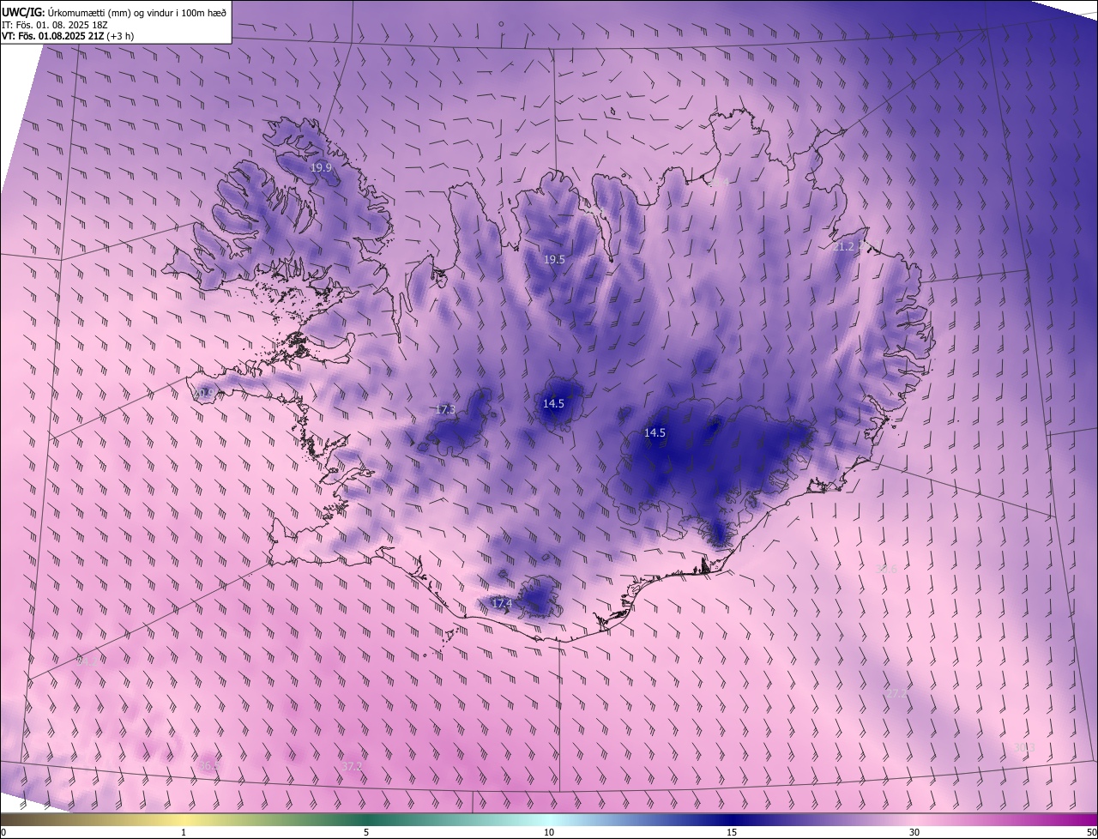Click the 37.2 value label near the bottom edge
1098x839 pixels.
[352, 766]
